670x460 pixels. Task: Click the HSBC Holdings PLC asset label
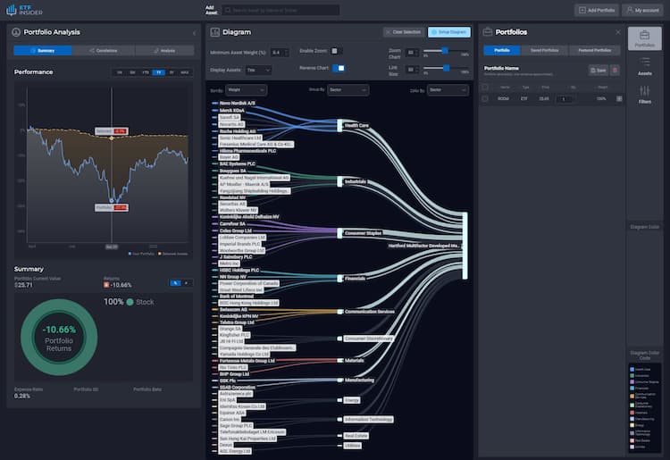(x=239, y=270)
